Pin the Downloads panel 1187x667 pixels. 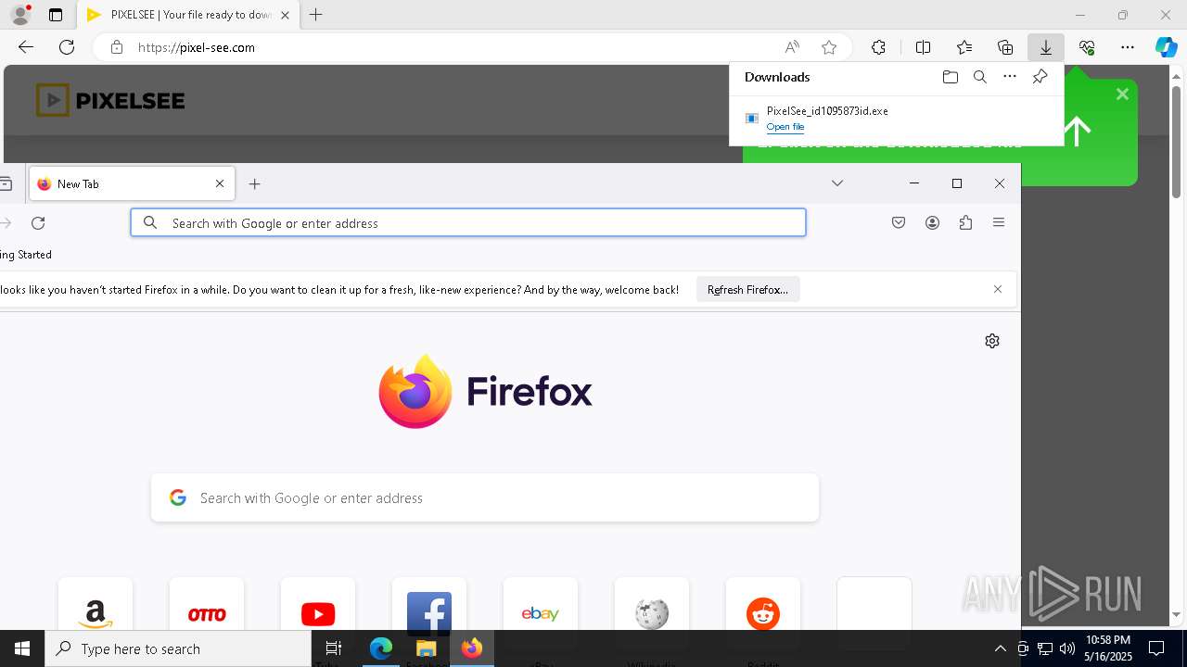tap(1040, 77)
